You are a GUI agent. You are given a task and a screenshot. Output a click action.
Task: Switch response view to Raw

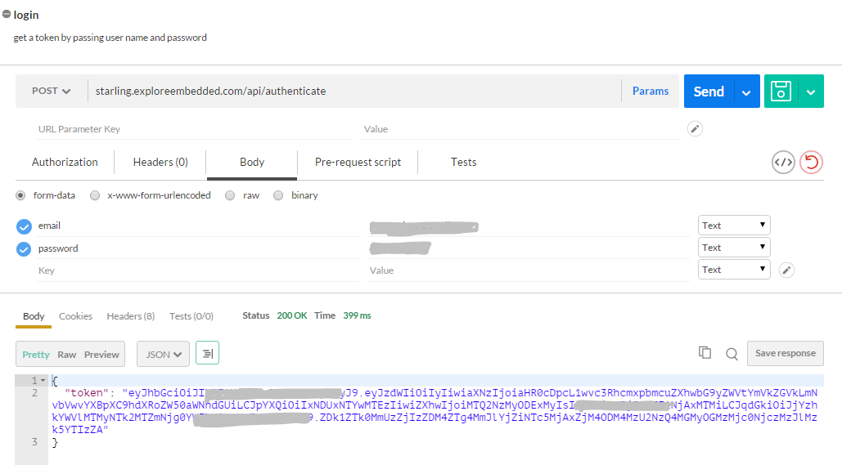67,355
